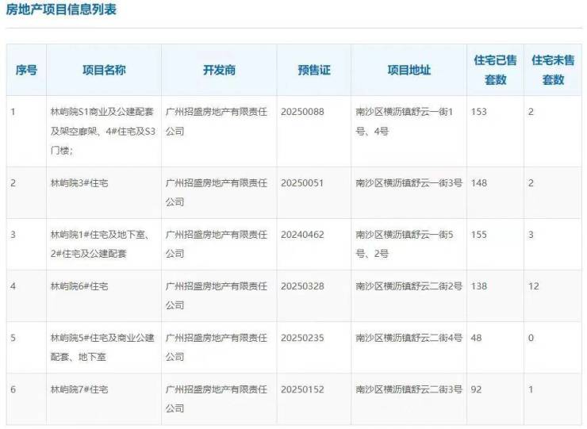Select presale permit 20250051
The height and width of the screenshot is (429, 587).
tap(302, 183)
